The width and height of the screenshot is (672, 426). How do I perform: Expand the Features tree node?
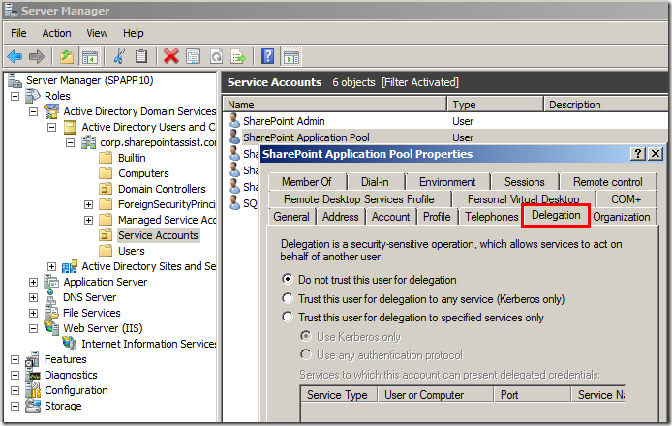[x=15, y=359]
